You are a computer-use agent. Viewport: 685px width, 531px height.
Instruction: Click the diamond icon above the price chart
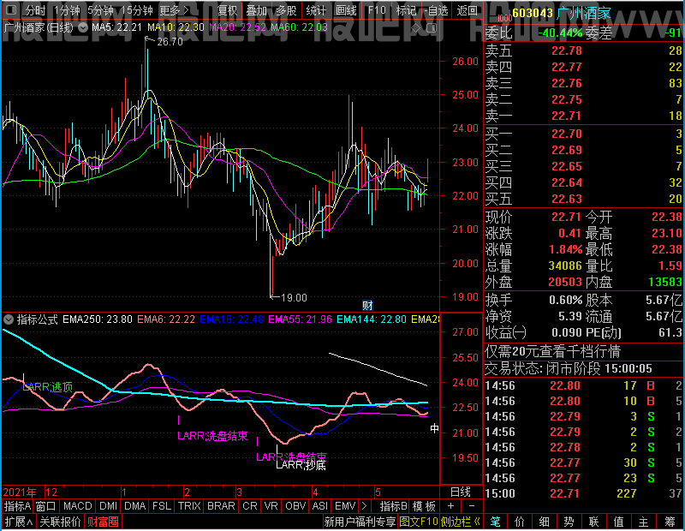[x=415, y=28]
